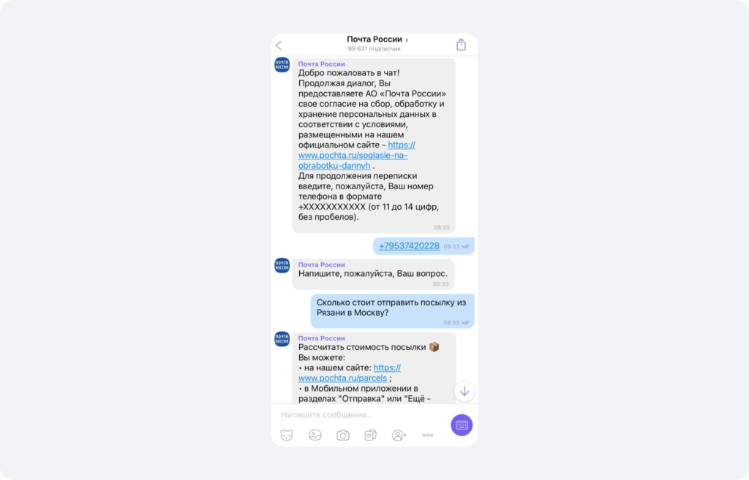Expand the Почта России chat info header
Screen dimensions: 749x480
(x=377, y=39)
